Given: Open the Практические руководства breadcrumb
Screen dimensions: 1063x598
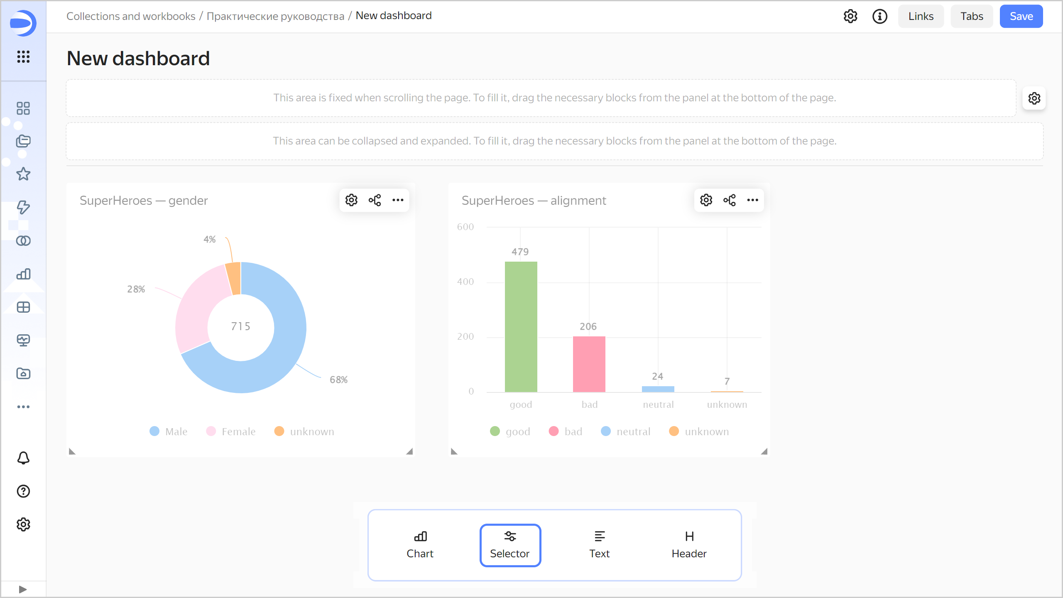Looking at the screenshot, I should 275,16.
